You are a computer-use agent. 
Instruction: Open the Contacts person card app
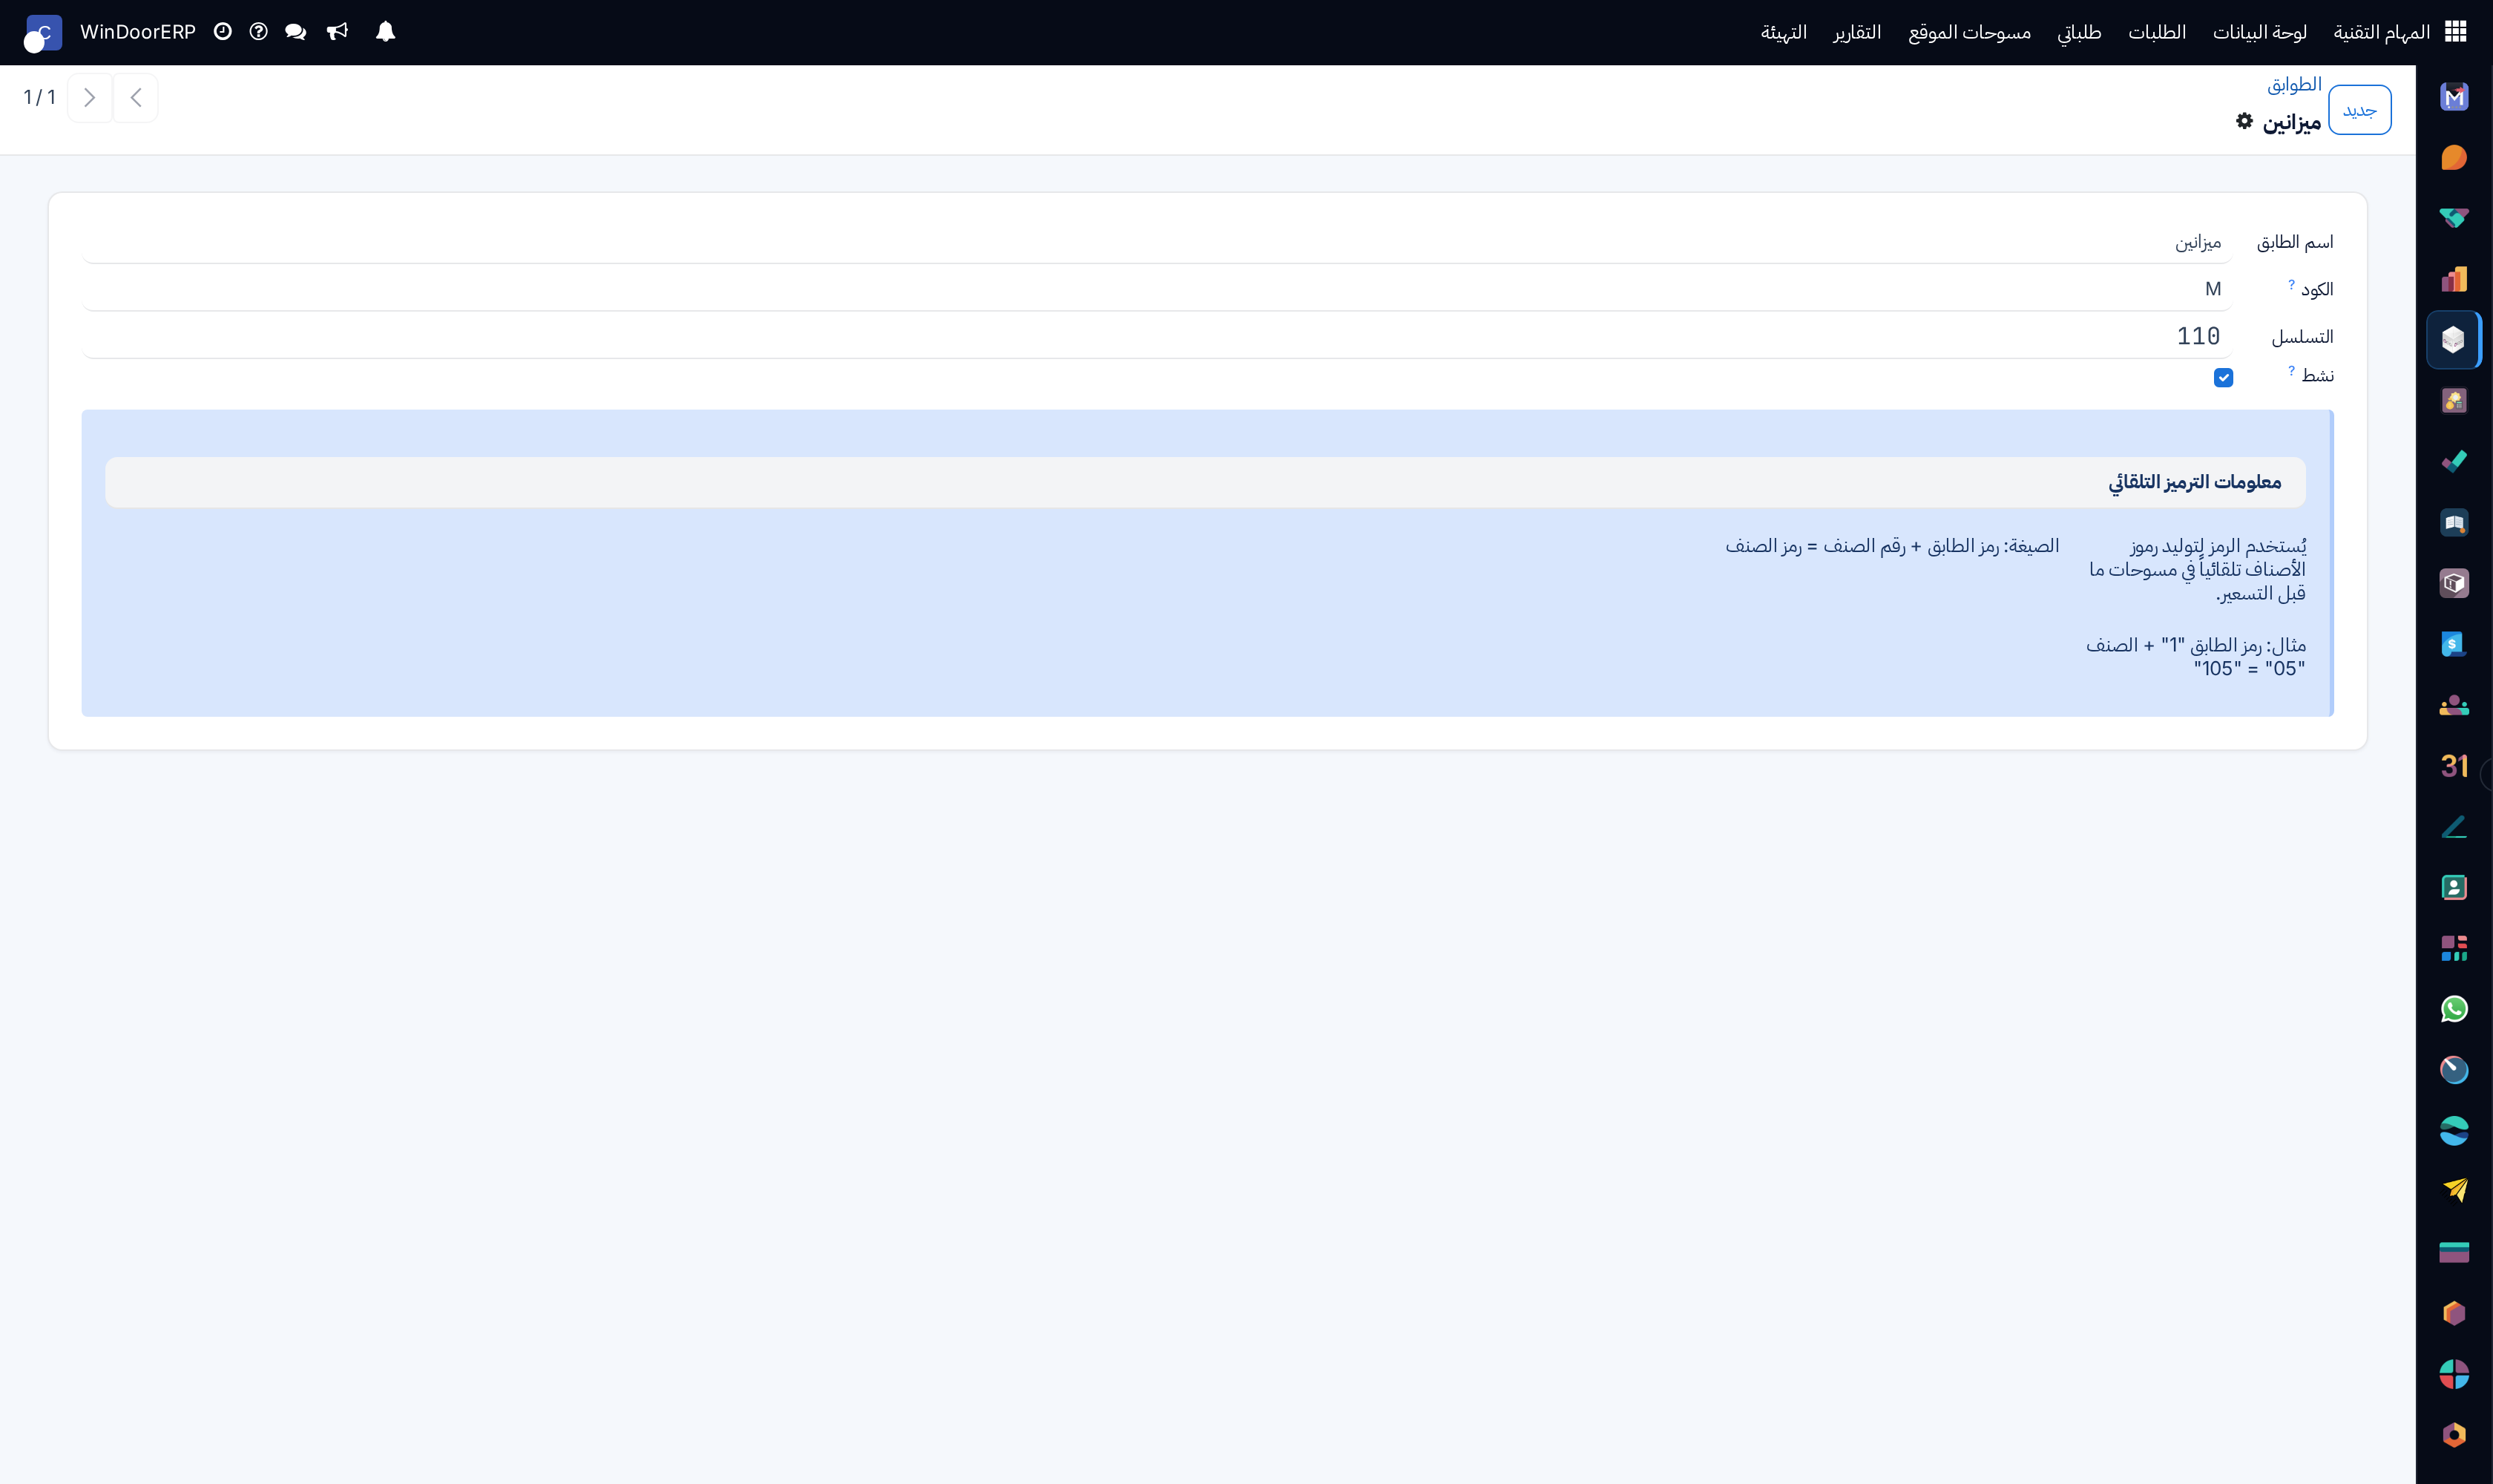coord(2454,887)
